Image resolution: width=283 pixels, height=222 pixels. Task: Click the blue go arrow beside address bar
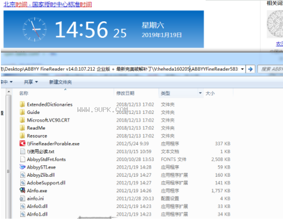pyautogui.click(x=250, y=69)
